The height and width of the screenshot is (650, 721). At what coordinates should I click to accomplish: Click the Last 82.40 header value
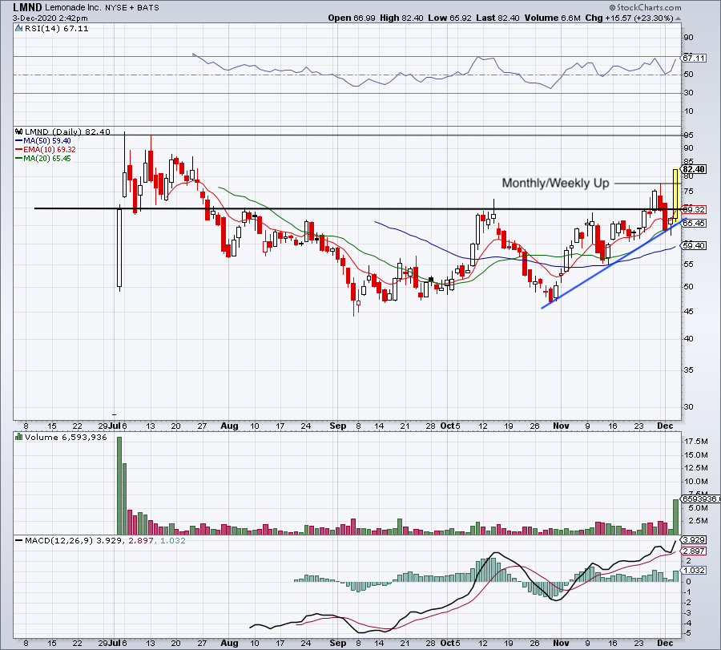pyautogui.click(x=497, y=18)
